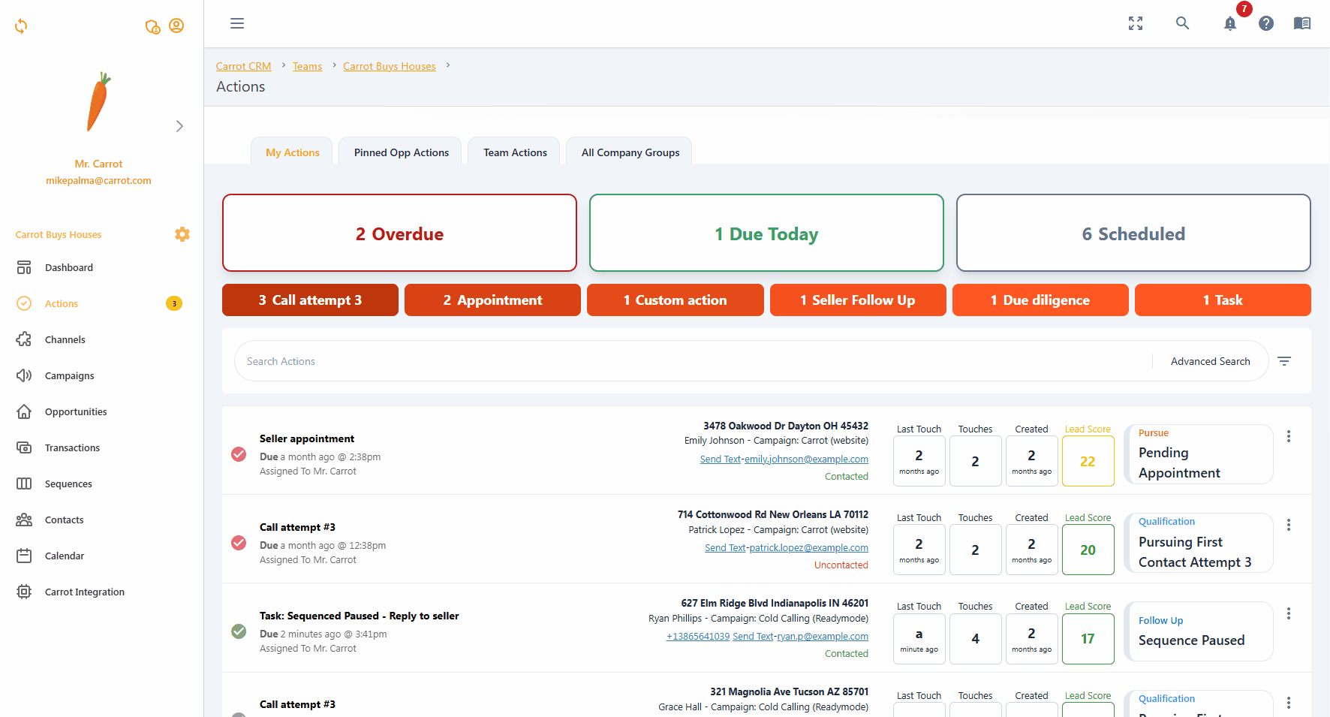Filter 3 Call attempt 3 actions
1330x717 pixels.
310,300
